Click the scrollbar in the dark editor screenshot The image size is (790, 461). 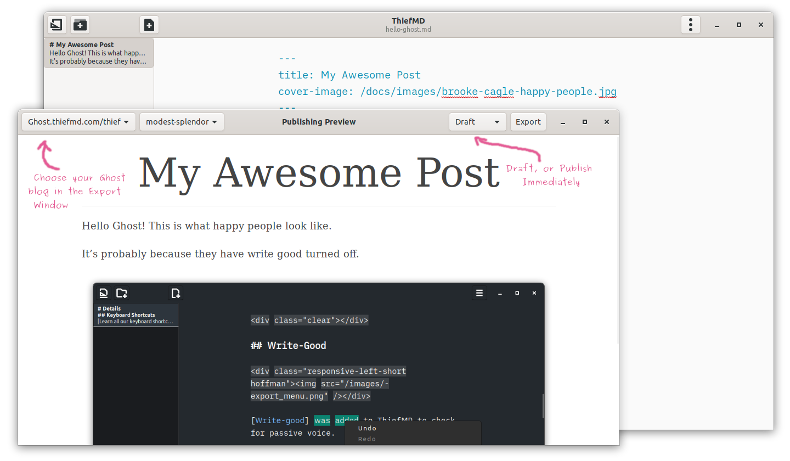coord(543,406)
